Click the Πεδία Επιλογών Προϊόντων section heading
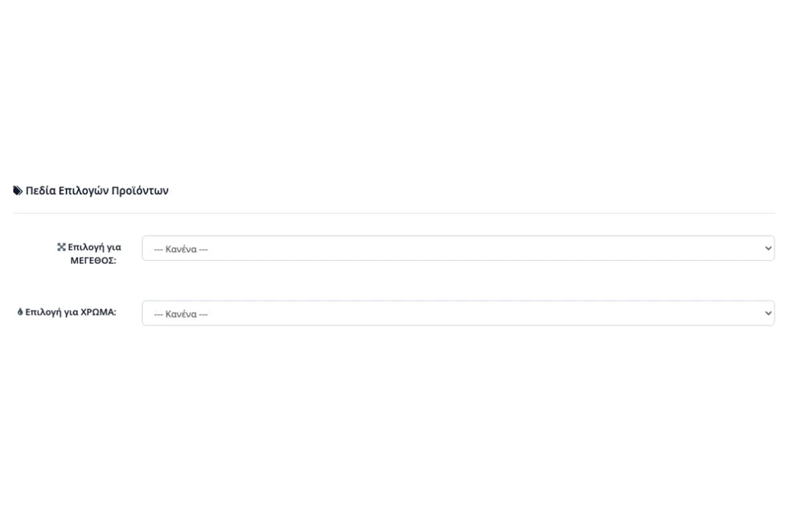The height and width of the screenshot is (532, 798). pos(91,192)
